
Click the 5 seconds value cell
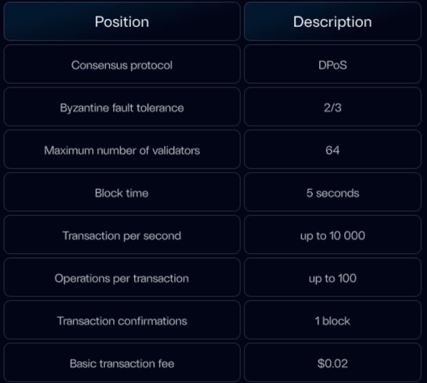(x=332, y=193)
